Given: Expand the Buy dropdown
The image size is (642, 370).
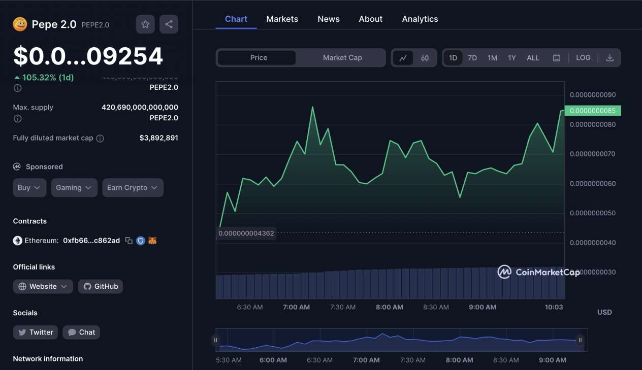Looking at the screenshot, I should coord(29,188).
